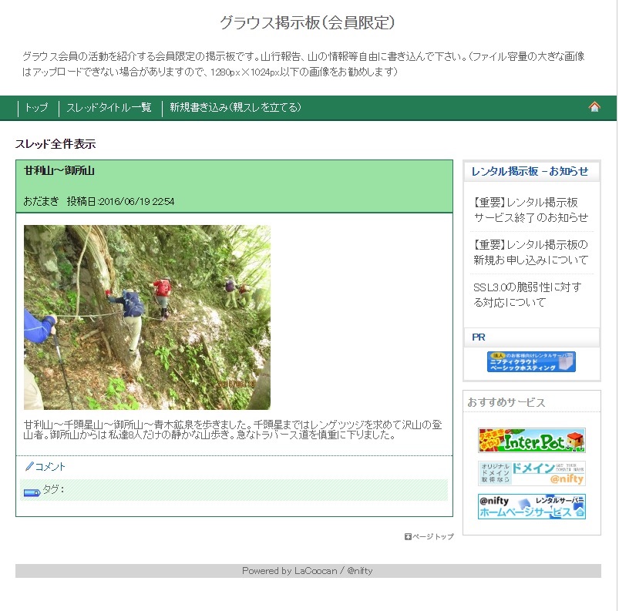Open the InterPot banner ad
Image resolution: width=619 pixels, height=611 pixels.
pyautogui.click(x=531, y=441)
